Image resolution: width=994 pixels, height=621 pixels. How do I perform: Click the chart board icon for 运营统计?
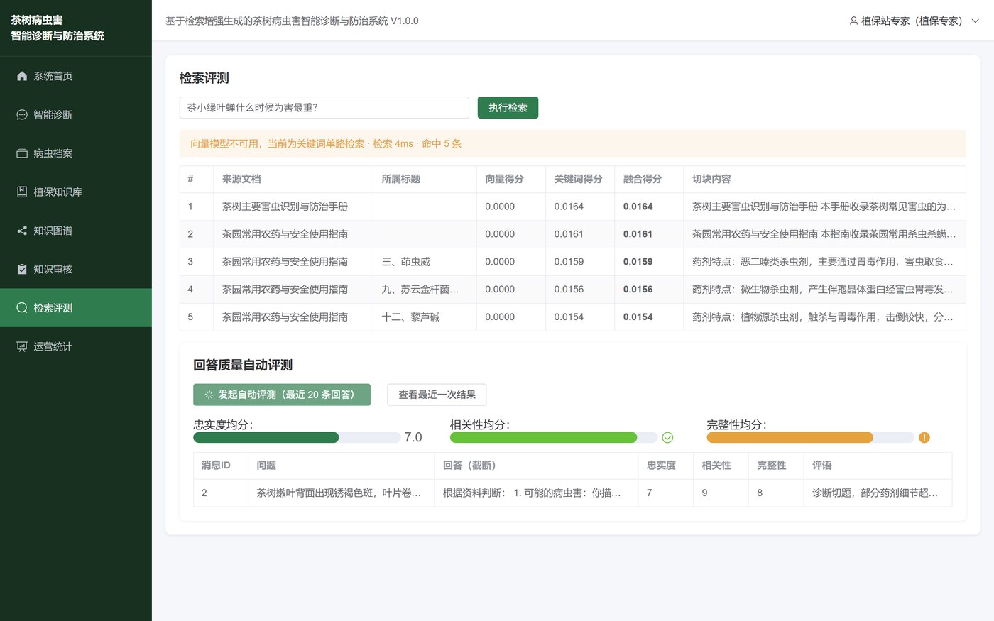pos(22,346)
